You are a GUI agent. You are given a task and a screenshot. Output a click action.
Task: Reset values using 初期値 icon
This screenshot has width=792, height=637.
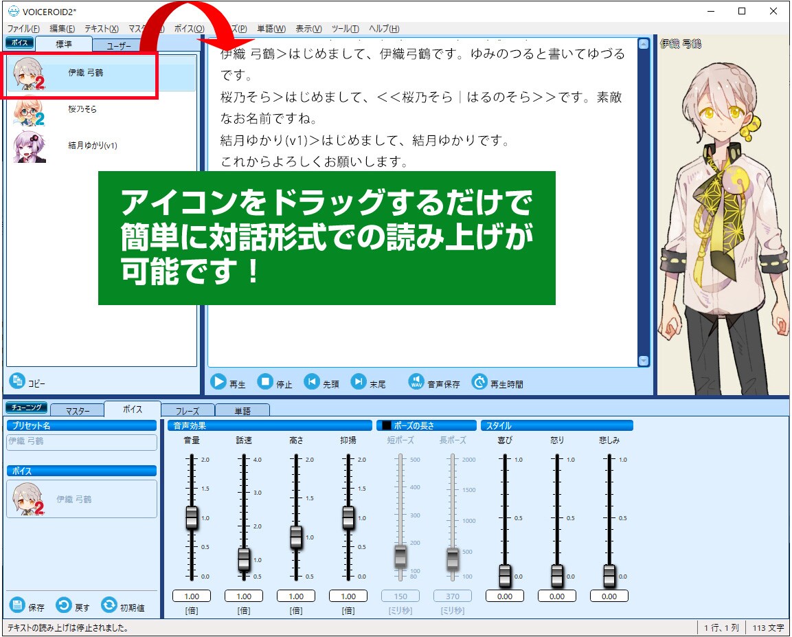point(109,605)
